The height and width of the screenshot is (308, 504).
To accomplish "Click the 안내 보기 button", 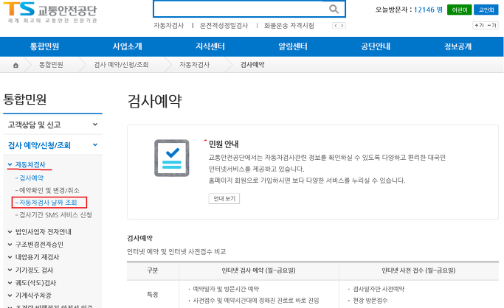I will coord(224,199).
